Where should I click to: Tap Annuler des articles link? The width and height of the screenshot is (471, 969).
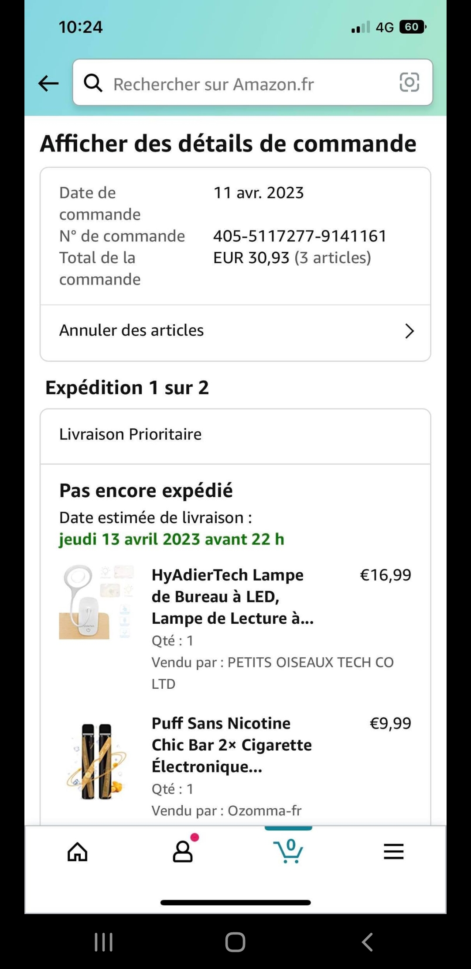tap(132, 330)
